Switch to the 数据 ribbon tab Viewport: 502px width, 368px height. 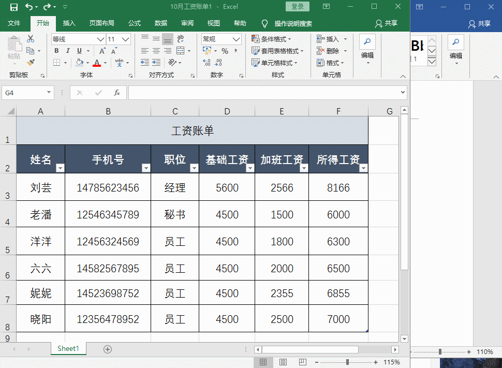tap(162, 23)
